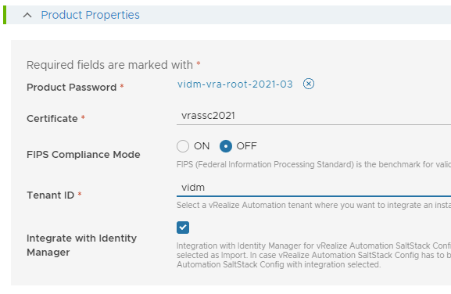Click the Integrate with Identity Manager label

[x=82, y=245]
